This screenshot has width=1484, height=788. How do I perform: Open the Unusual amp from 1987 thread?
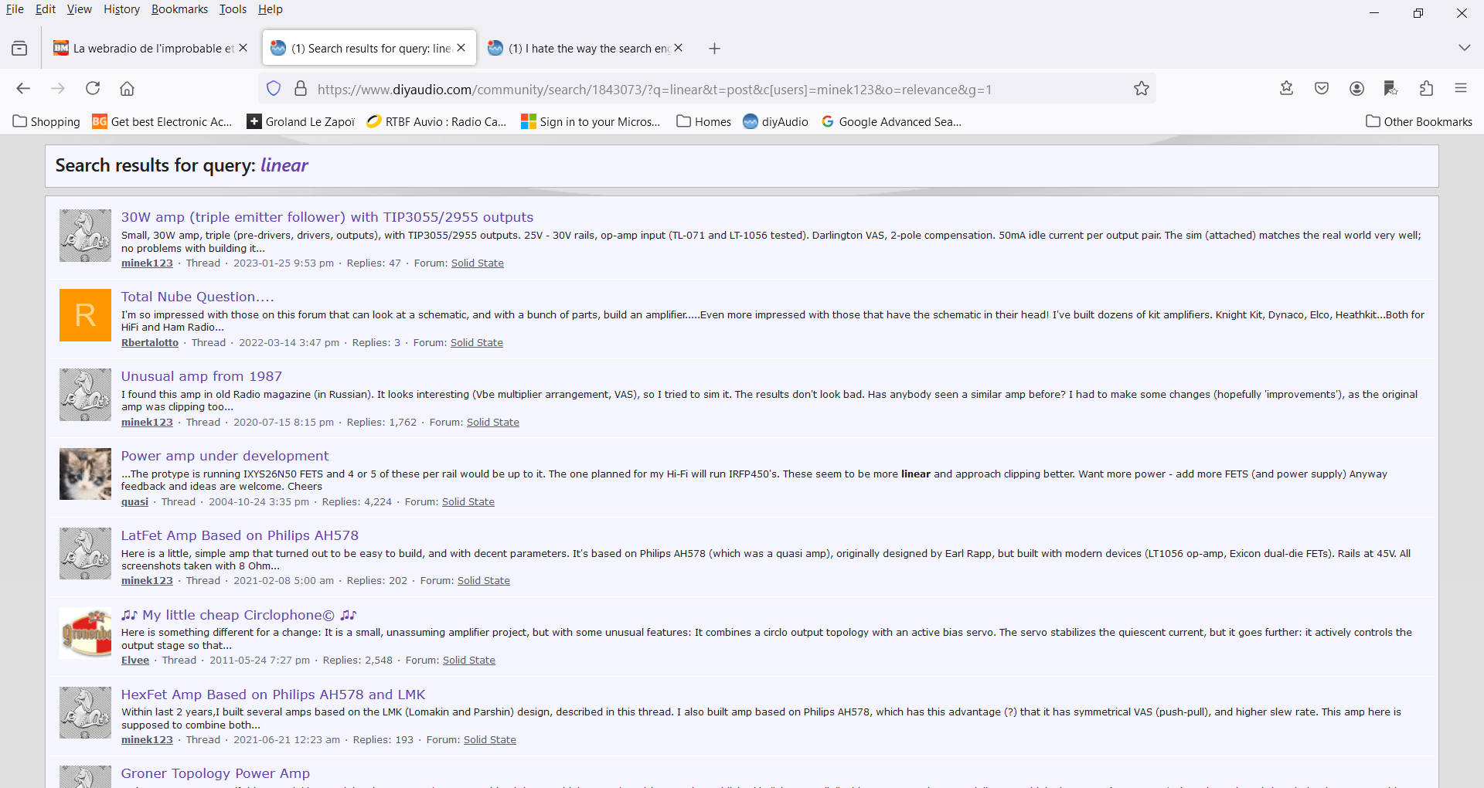click(x=201, y=376)
